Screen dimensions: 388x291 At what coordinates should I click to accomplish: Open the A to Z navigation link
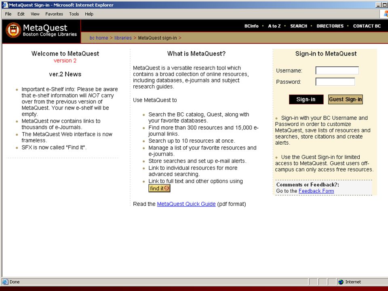click(274, 26)
